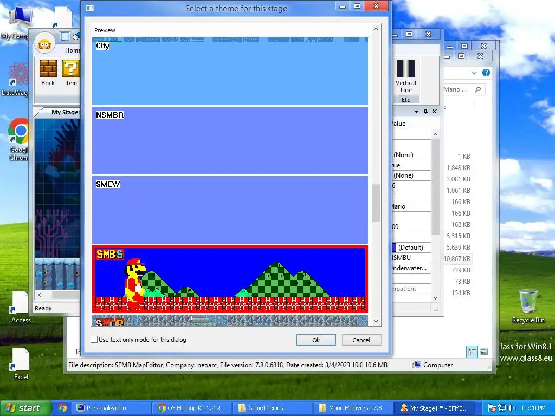
Task: Select the 5,515 KB file row
Action: tap(457, 236)
